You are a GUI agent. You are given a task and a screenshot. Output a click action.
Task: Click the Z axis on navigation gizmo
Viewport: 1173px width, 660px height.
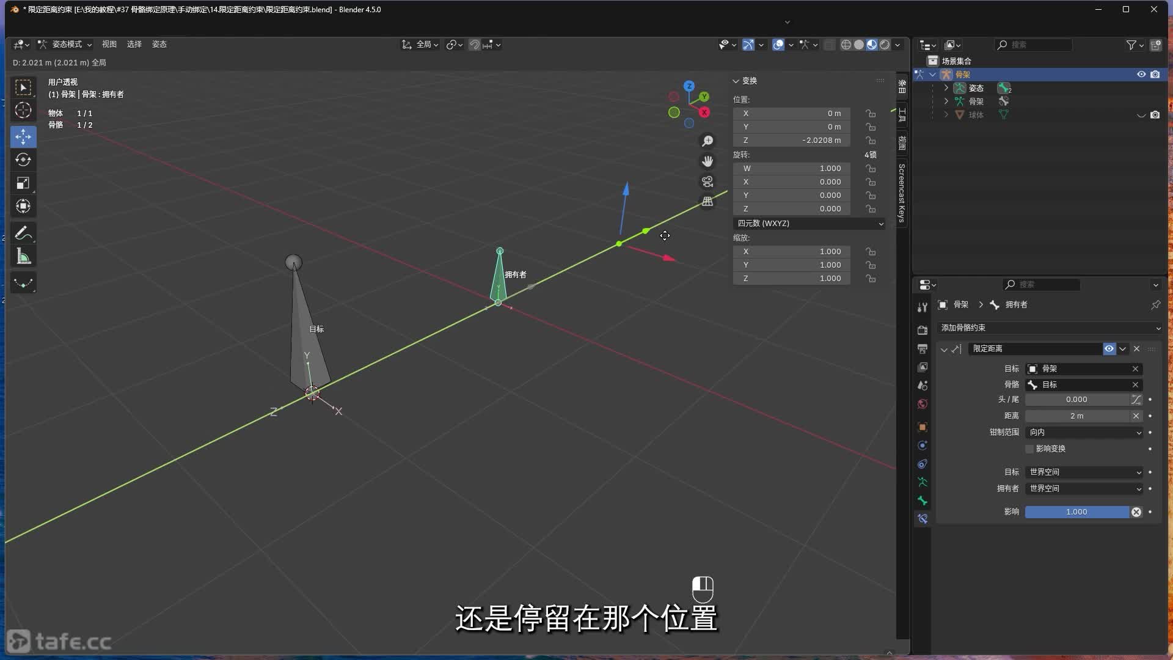coord(689,86)
